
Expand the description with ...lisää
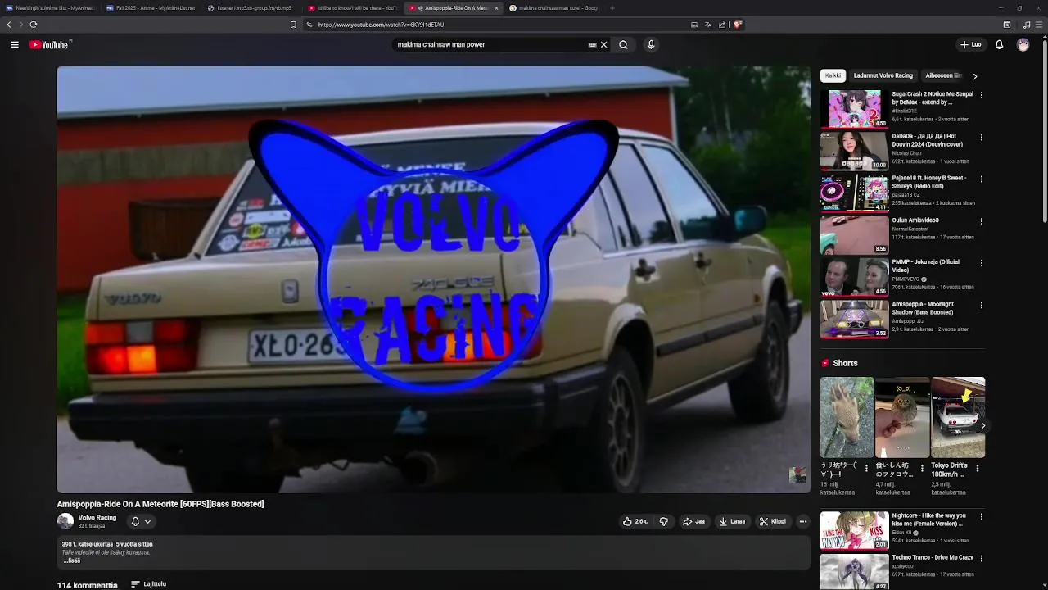point(72,561)
